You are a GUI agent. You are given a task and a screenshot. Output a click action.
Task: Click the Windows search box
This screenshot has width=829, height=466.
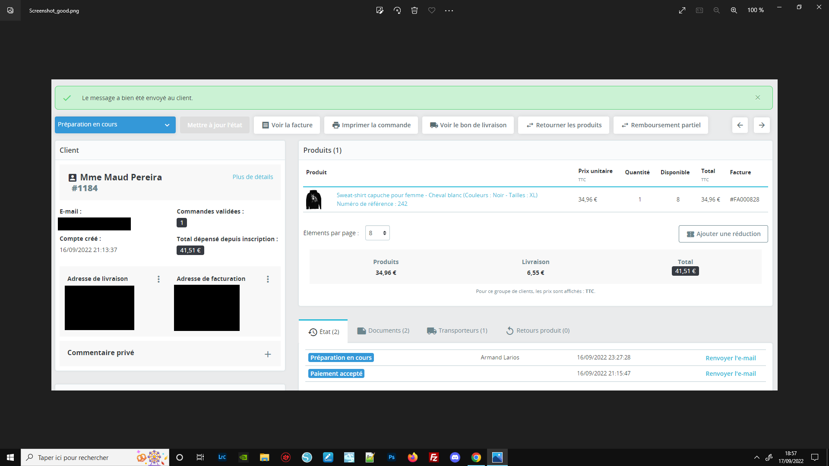[x=95, y=457]
